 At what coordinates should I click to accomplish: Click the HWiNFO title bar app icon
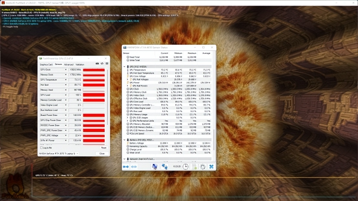[125, 47]
